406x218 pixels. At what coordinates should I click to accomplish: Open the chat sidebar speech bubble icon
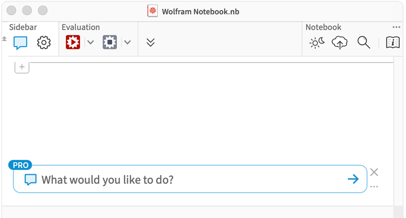pos(20,42)
